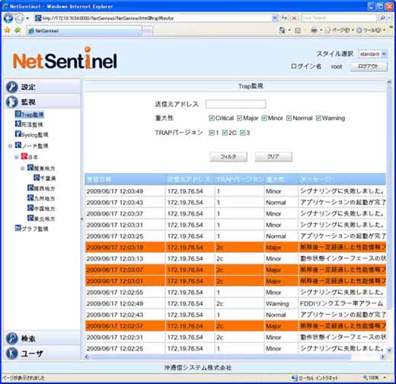Open the ユーザ accordion section

[x=43, y=354]
